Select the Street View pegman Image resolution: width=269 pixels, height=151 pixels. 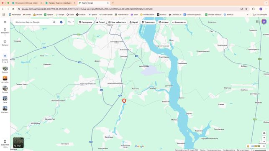coord(248,146)
